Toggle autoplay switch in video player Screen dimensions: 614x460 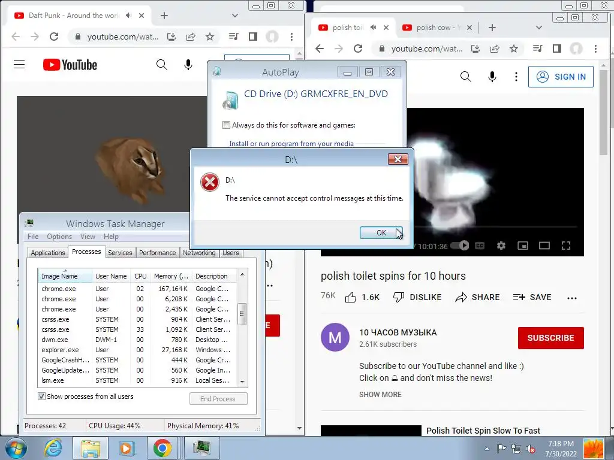[x=460, y=246]
